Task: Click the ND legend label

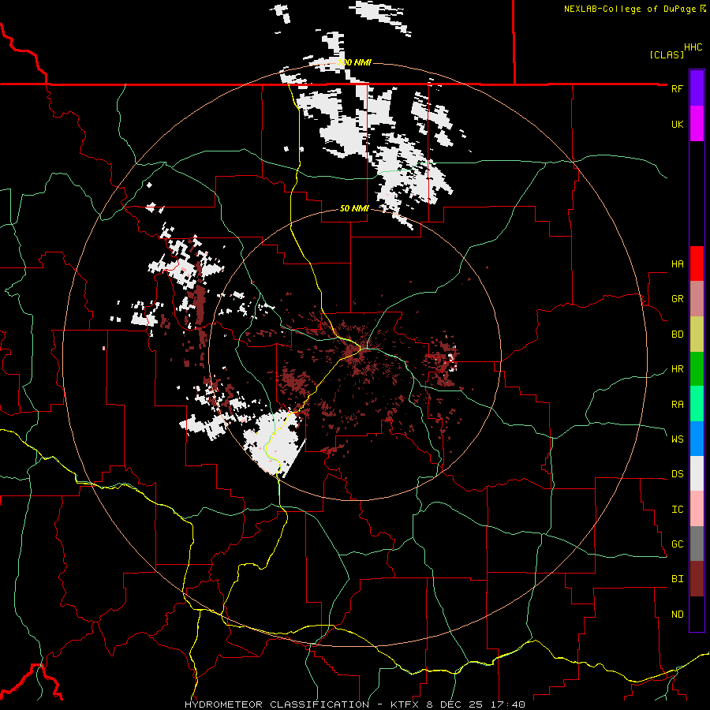Action: click(677, 614)
